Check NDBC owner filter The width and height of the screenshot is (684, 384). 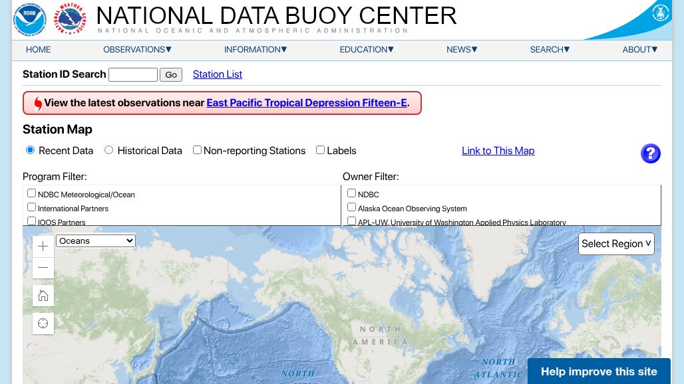(x=351, y=193)
